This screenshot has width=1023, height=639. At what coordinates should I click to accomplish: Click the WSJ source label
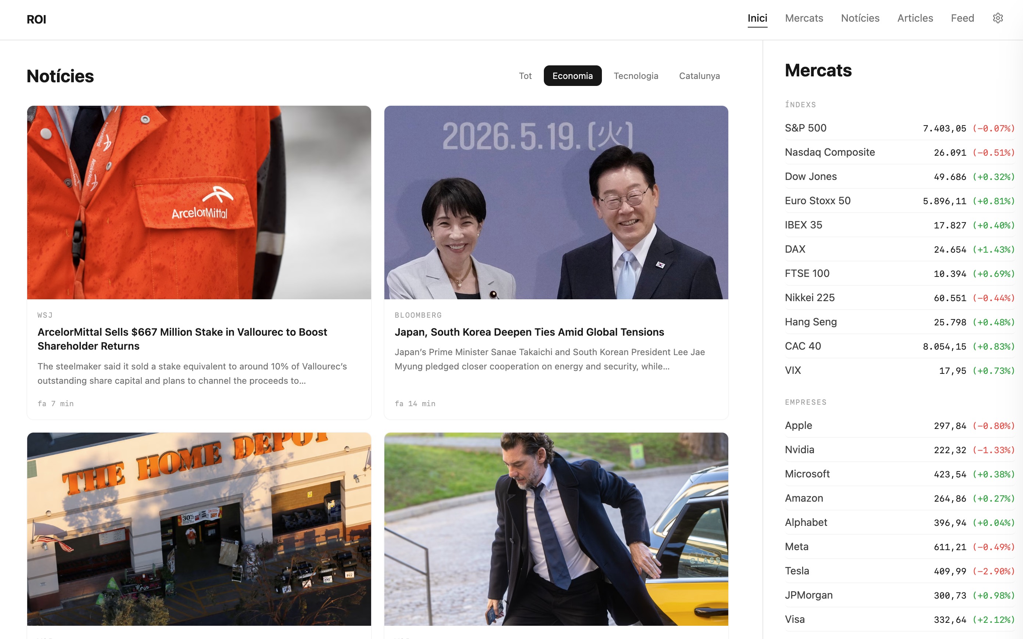[45, 315]
